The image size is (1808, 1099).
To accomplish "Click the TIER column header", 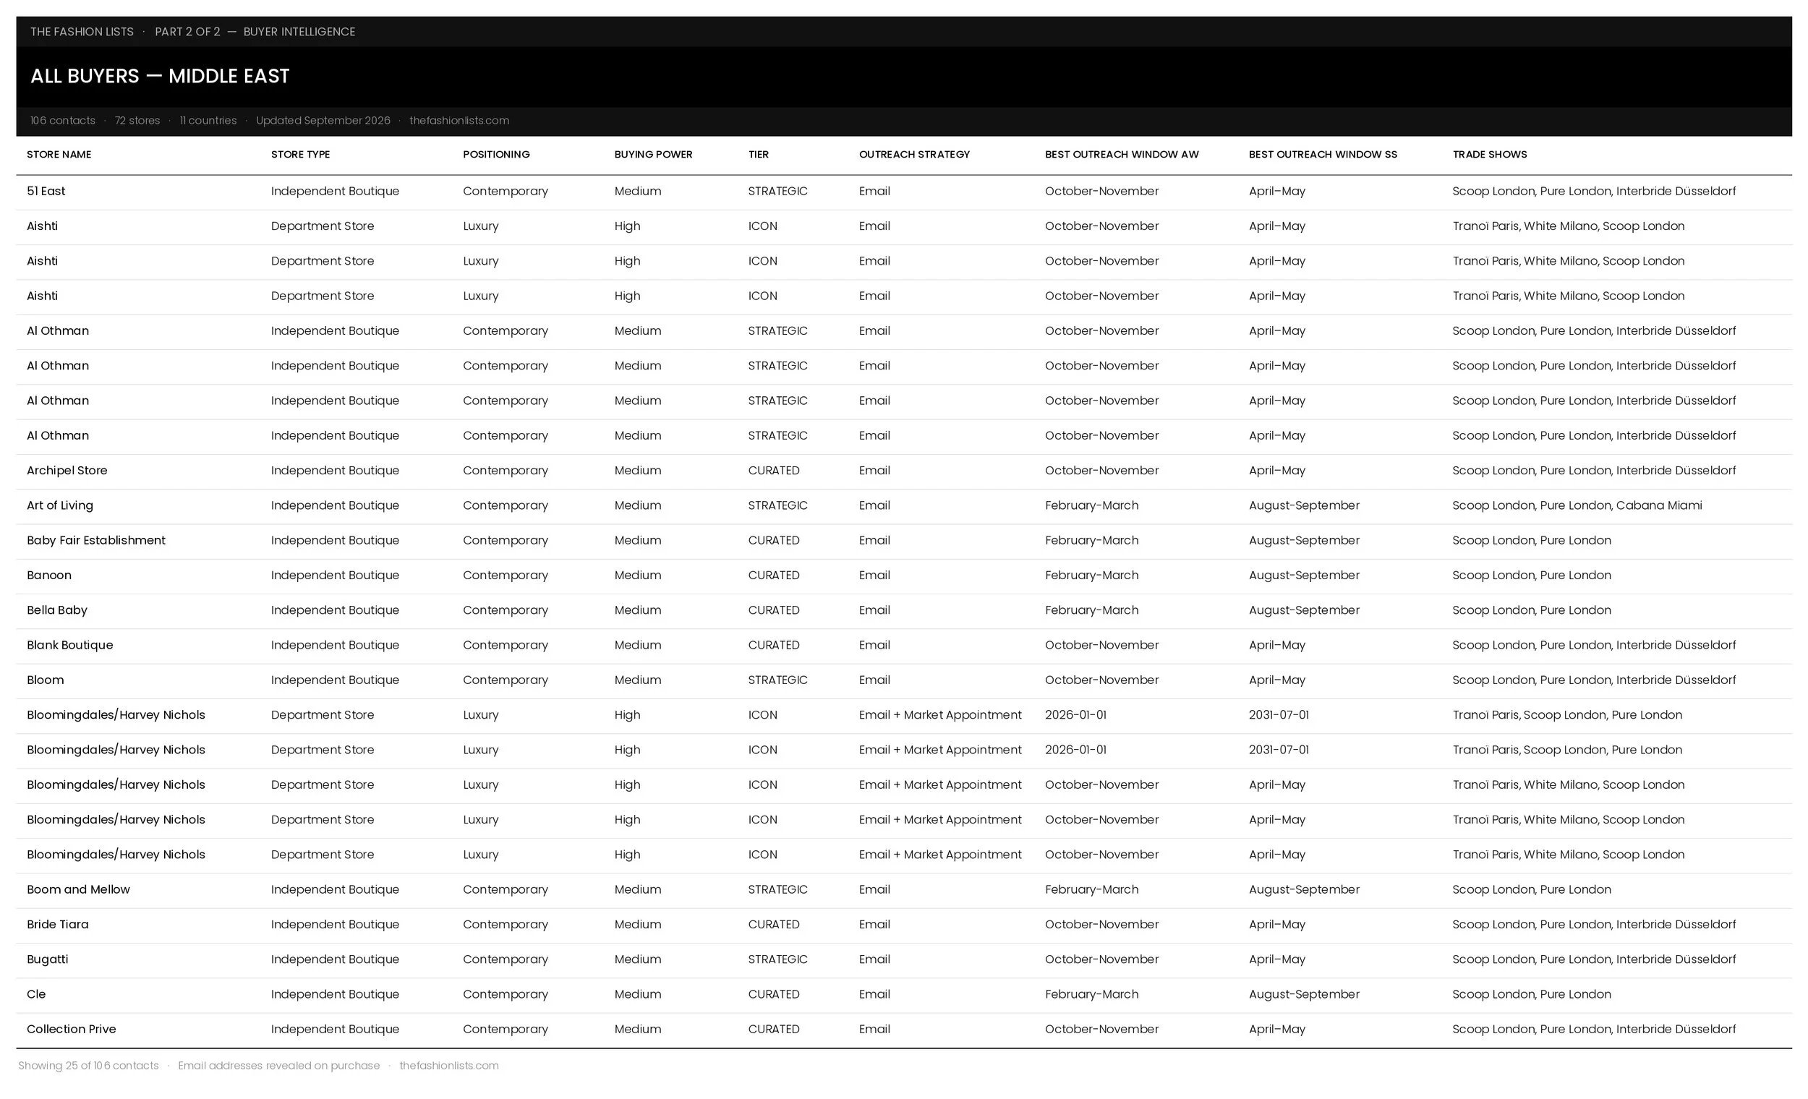I will tap(758, 154).
